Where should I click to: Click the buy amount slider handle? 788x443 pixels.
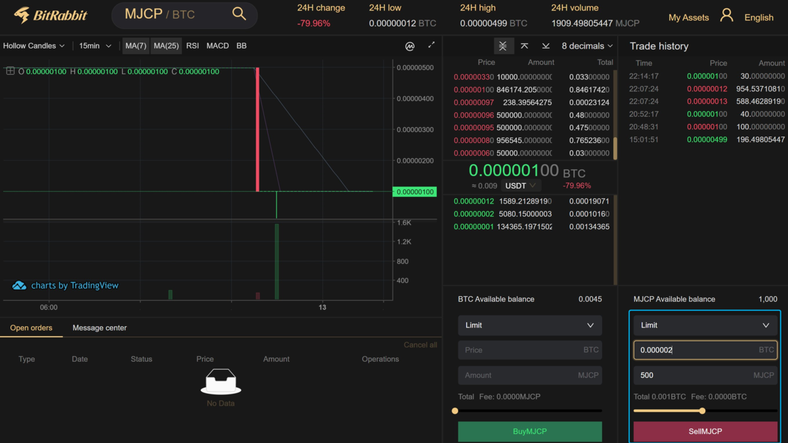(455, 411)
